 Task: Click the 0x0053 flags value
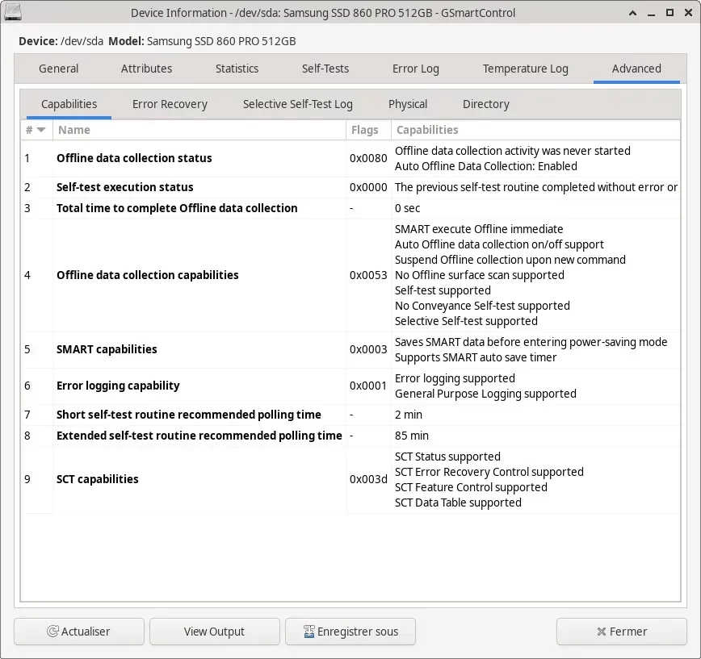[x=368, y=275]
